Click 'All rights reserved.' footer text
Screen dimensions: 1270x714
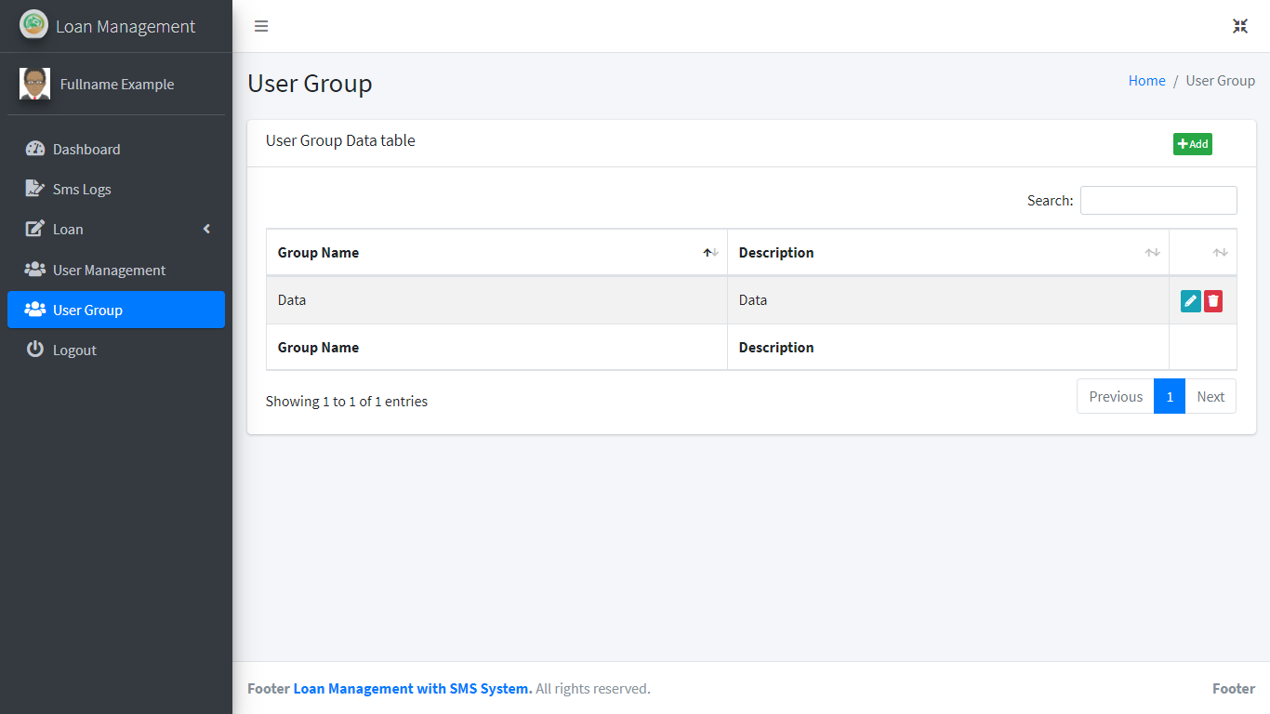593,689
